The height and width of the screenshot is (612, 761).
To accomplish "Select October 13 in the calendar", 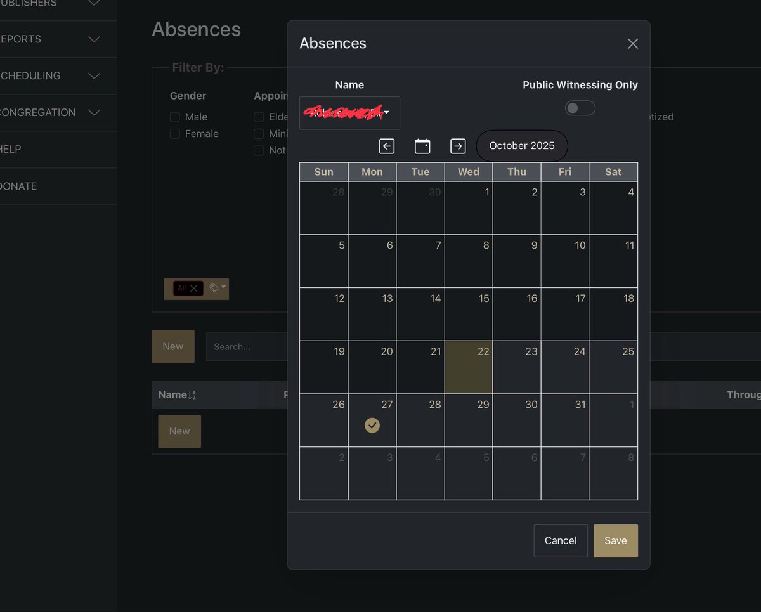I will tap(372, 314).
